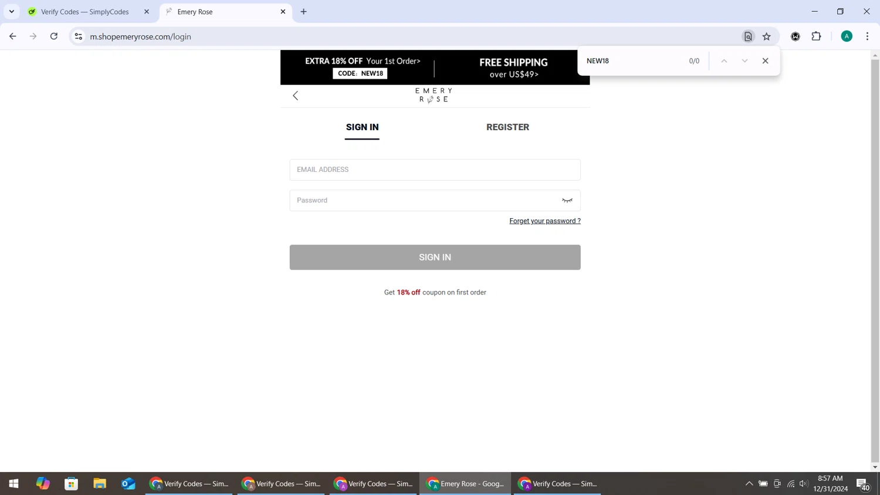
Task: Open the round dark extension icon in the toolbar
Action: pos(796,36)
